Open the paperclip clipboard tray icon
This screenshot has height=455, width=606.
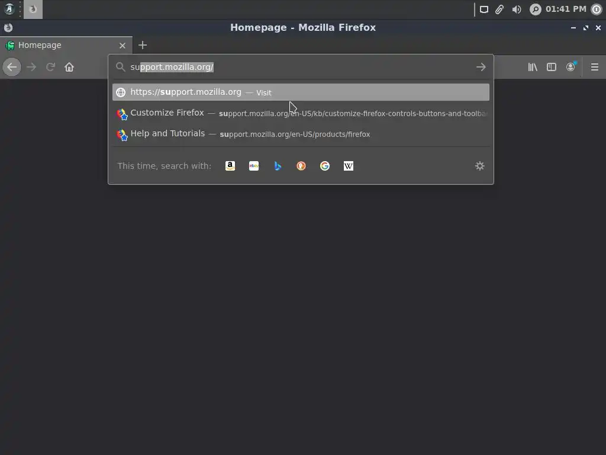click(x=499, y=9)
